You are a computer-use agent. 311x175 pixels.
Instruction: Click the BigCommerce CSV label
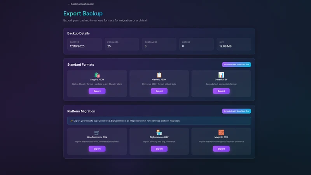pyautogui.click(x=159, y=137)
